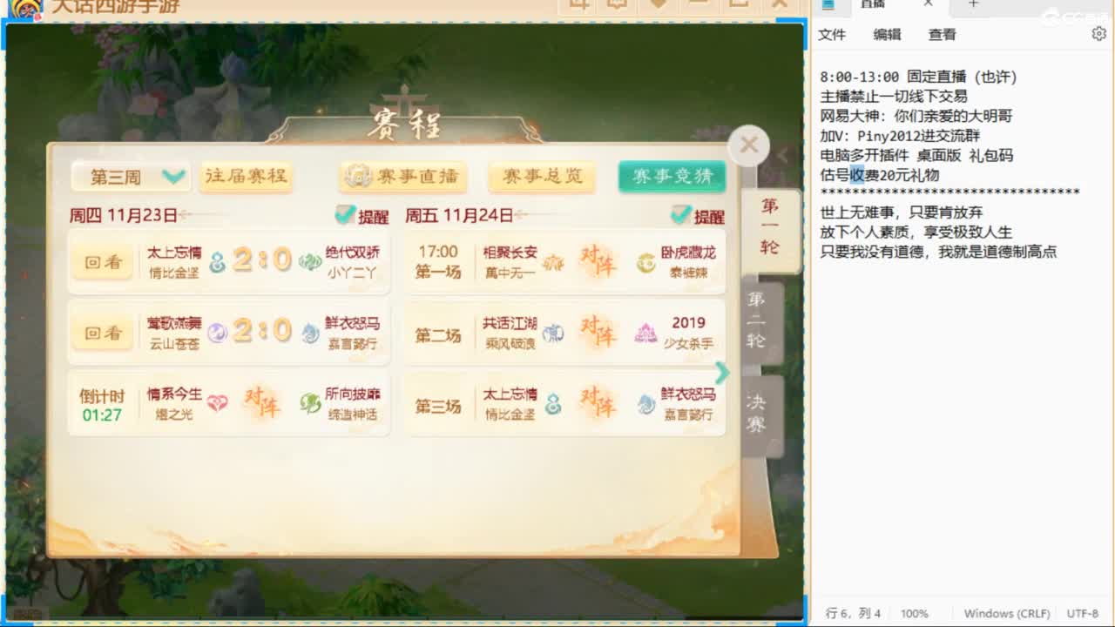Click the 2:0 score of 太上忘情 match
1115x627 pixels.
click(x=263, y=260)
